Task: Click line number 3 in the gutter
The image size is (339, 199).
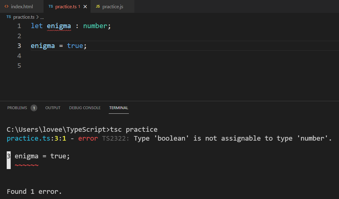Action: click(19, 46)
